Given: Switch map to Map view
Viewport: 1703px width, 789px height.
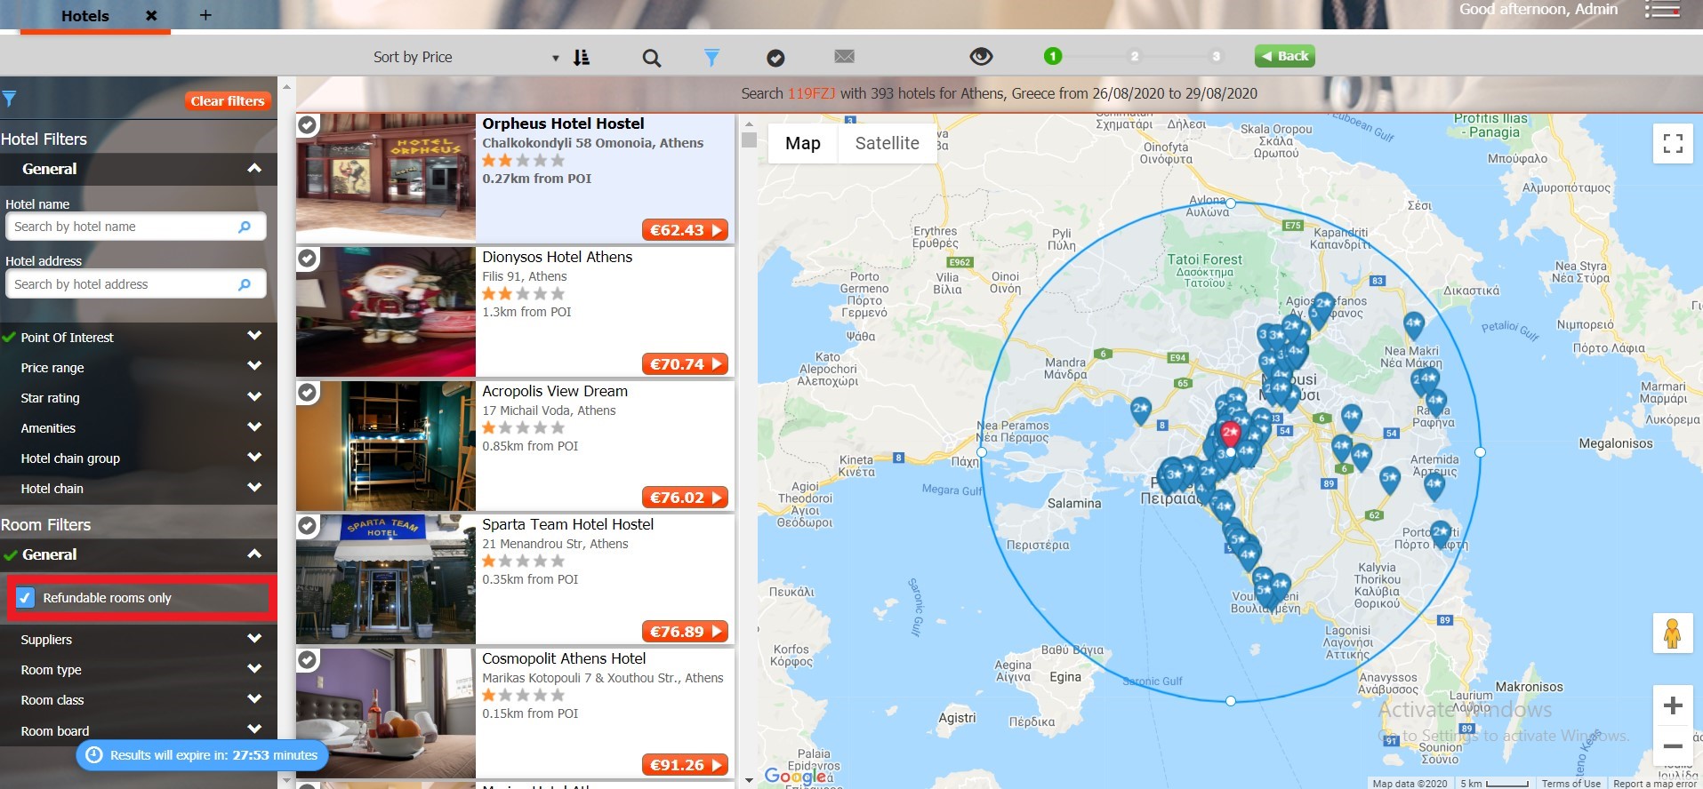Looking at the screenshot, I should pos(803,143).
